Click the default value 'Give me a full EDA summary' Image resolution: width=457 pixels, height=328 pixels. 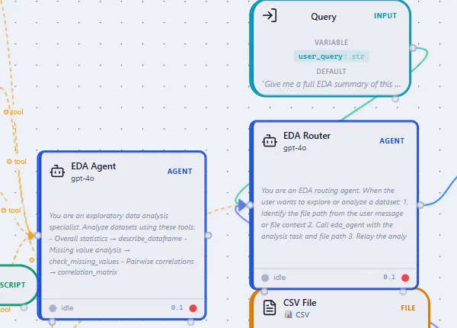pos(331,84)
